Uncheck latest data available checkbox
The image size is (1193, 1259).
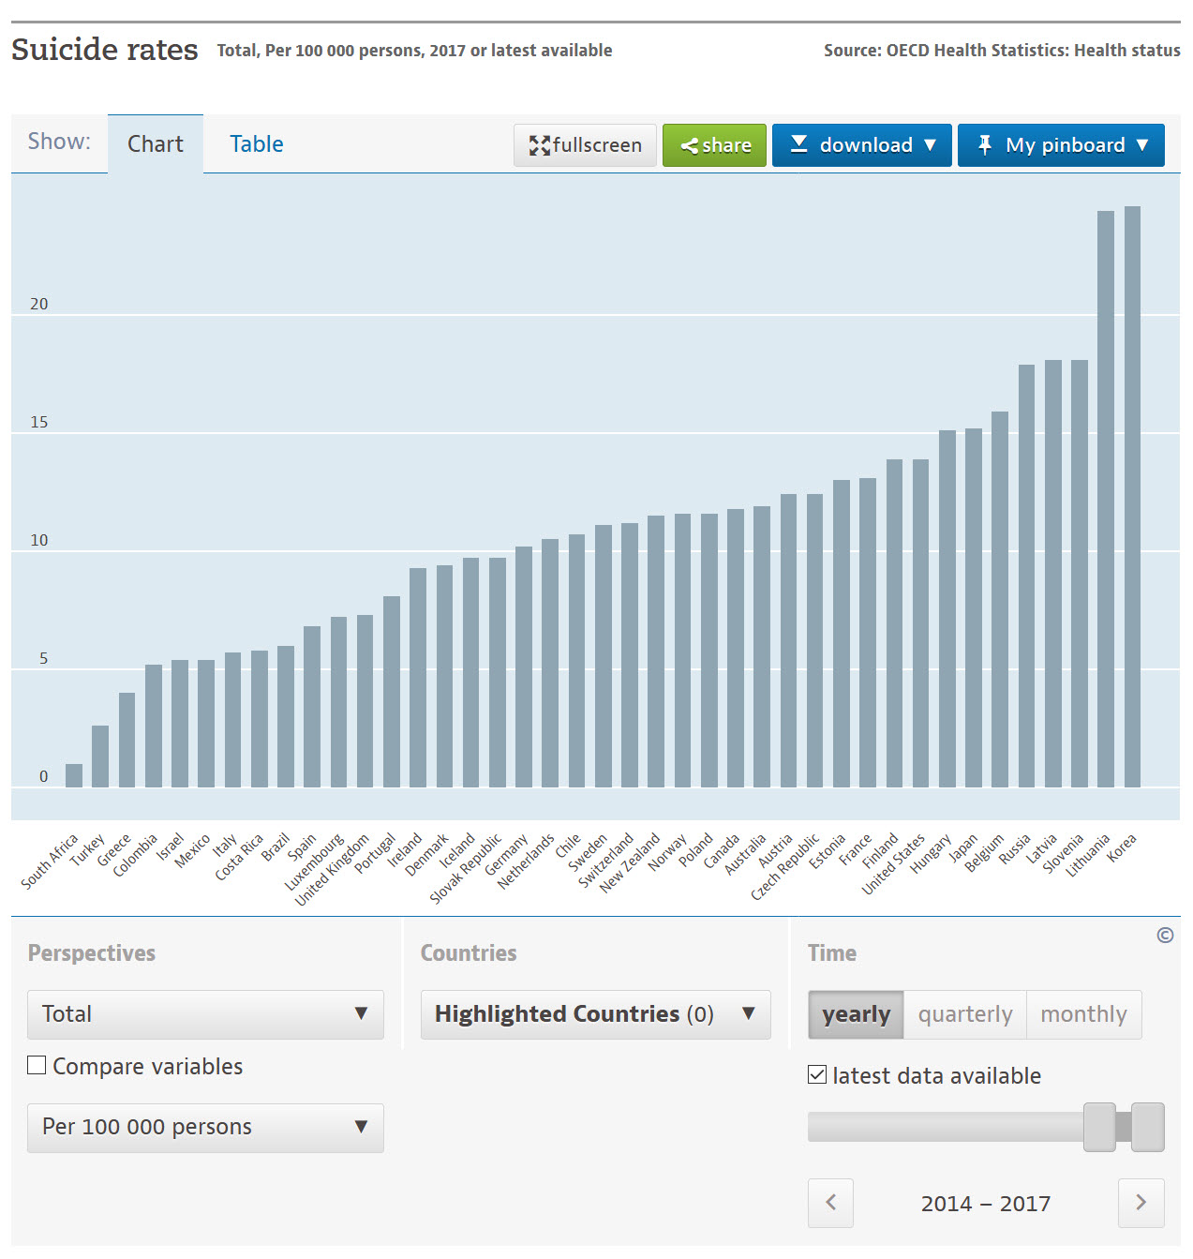pos(817,1074)
